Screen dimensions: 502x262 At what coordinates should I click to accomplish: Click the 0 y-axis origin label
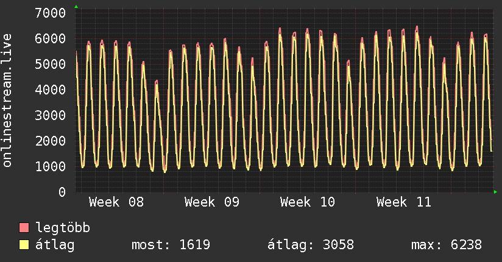click(x=62, y=192)
